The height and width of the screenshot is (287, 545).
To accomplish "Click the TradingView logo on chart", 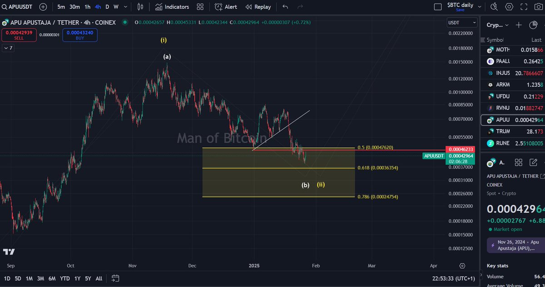I will click(x=9, y=252).
